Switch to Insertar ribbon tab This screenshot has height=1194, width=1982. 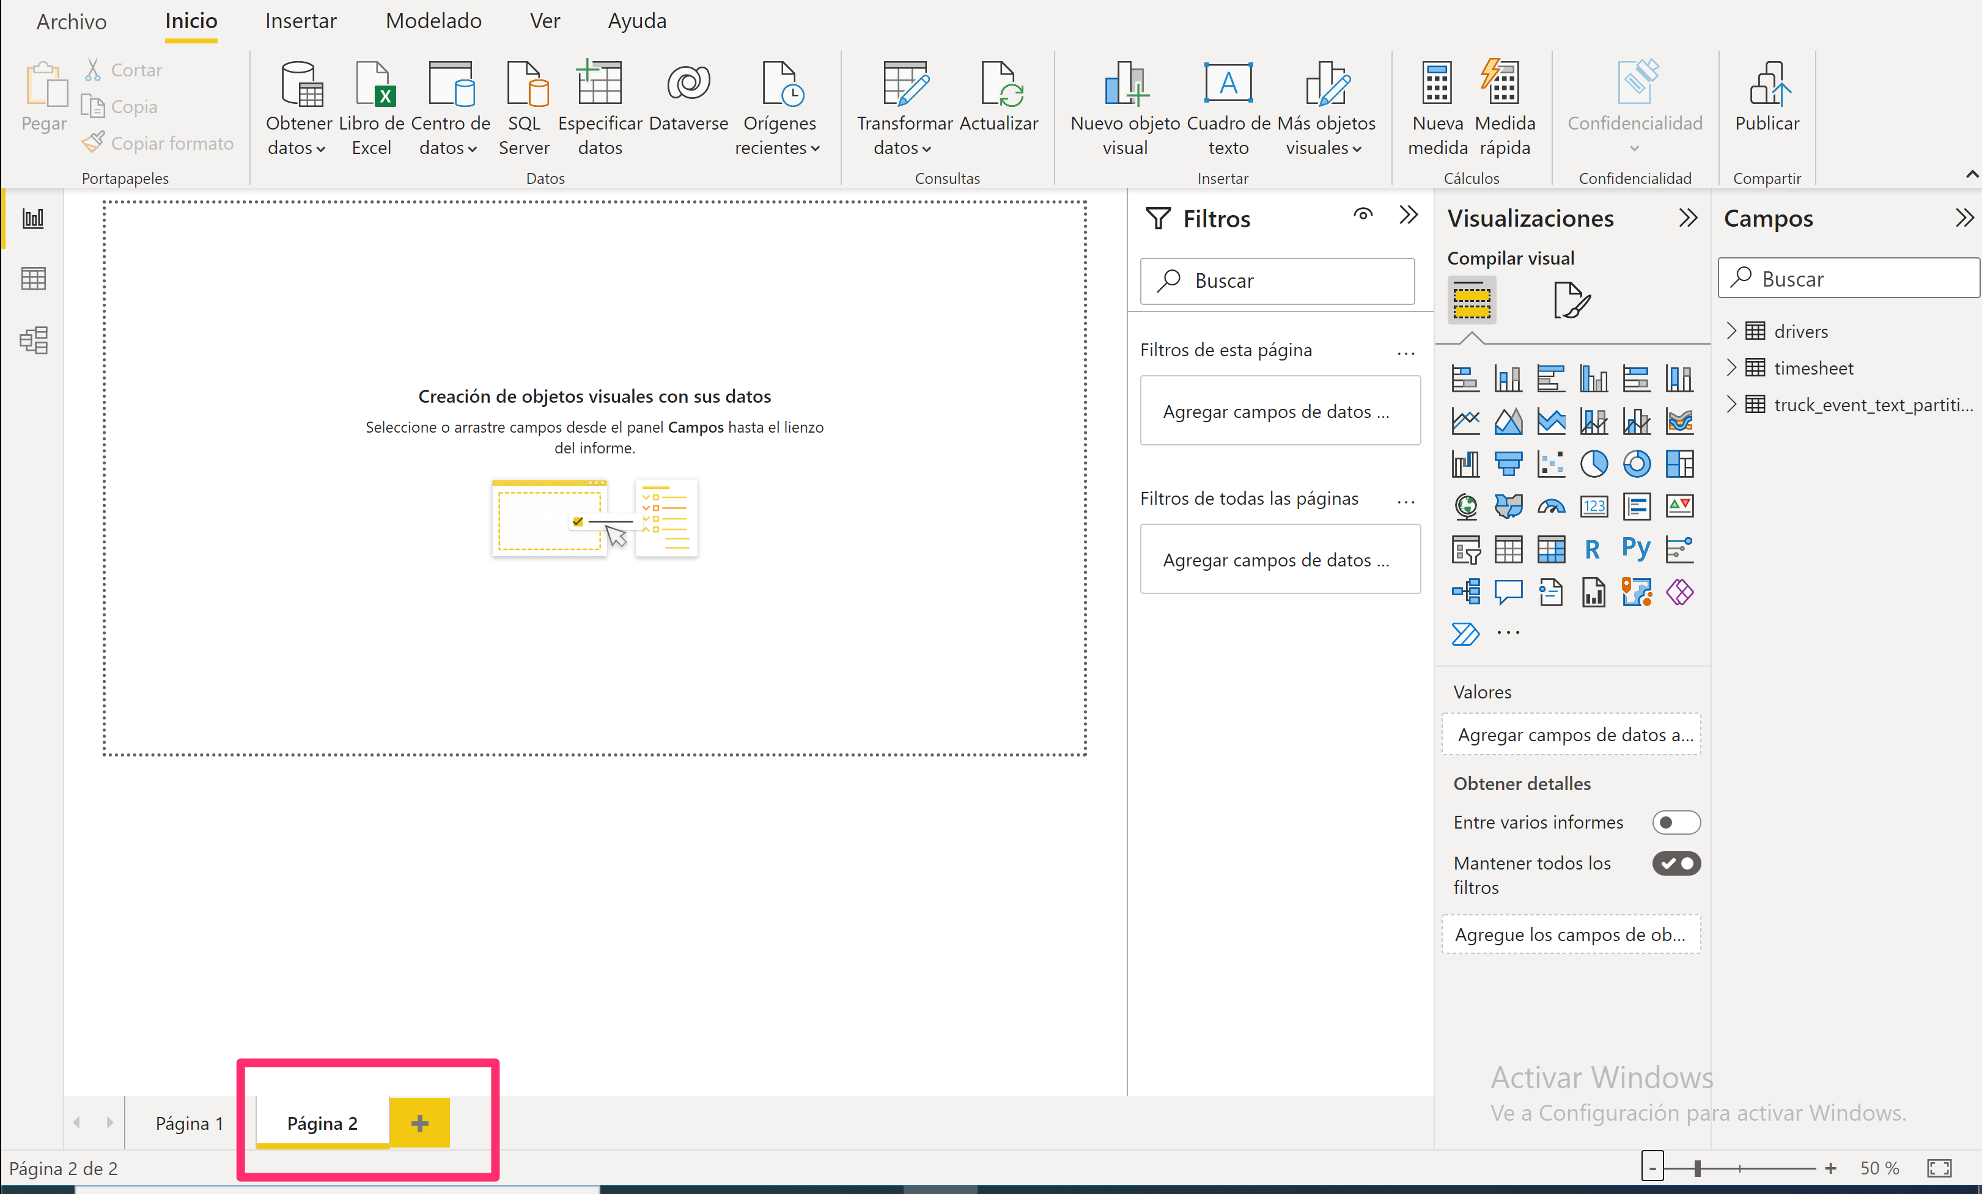301,21
